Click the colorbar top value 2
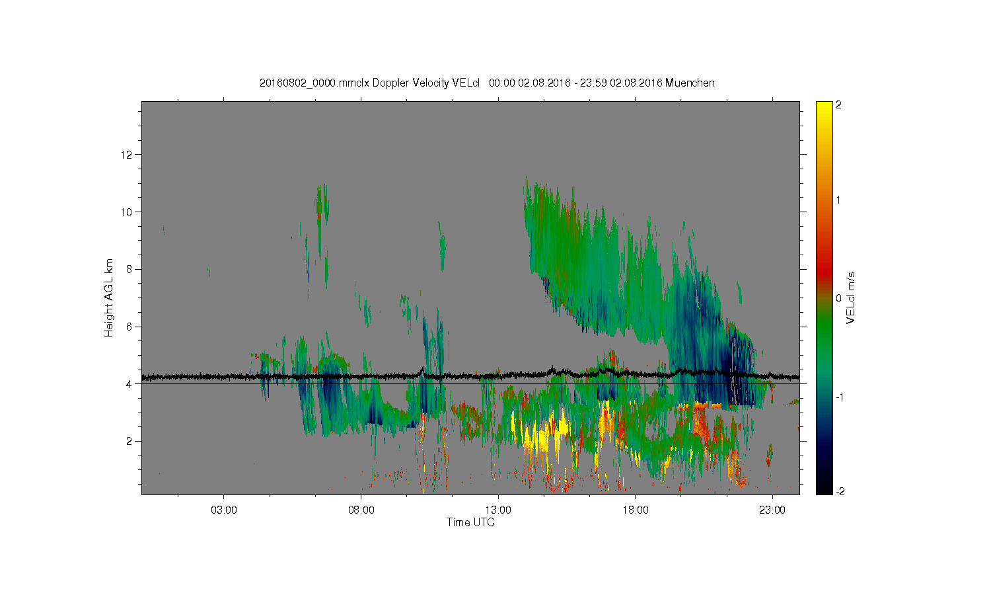The width and height of the screenshot is (991, 595). pyautogui.click(x=838, y=105)
